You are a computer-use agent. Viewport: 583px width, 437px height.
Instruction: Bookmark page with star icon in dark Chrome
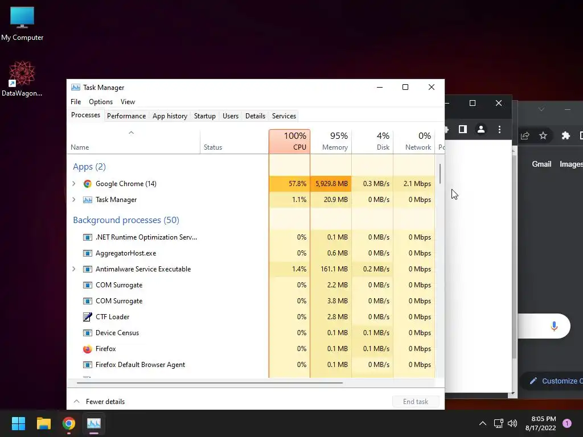(543, 135)
